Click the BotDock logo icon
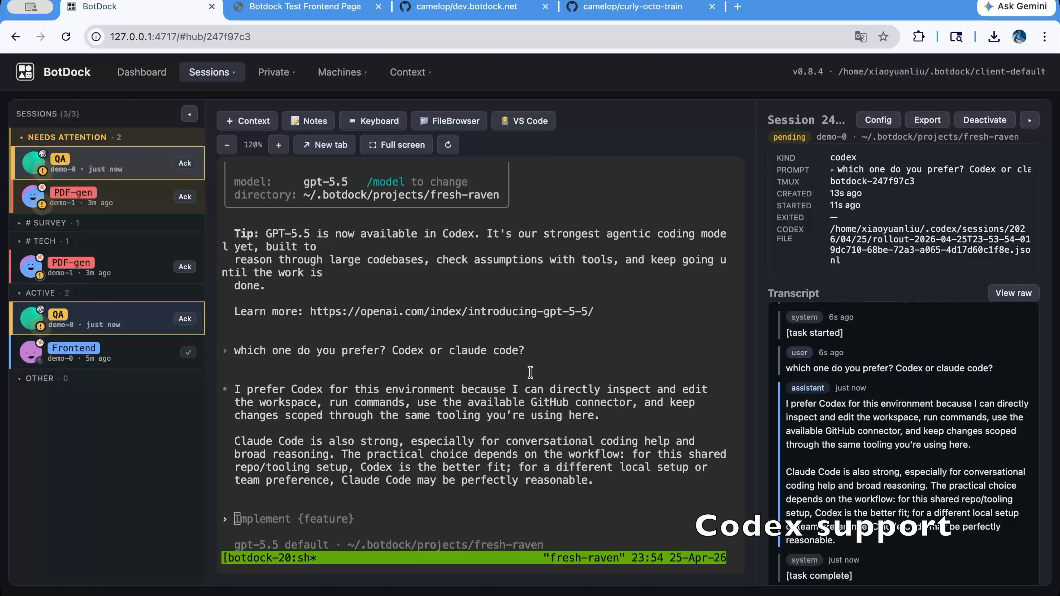This screenshot has height=596, width=1060. click(25, 71)
